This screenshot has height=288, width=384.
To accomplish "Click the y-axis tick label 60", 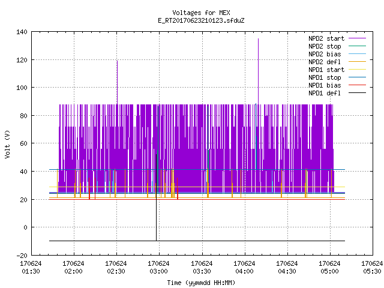I will tap(23, 143).
